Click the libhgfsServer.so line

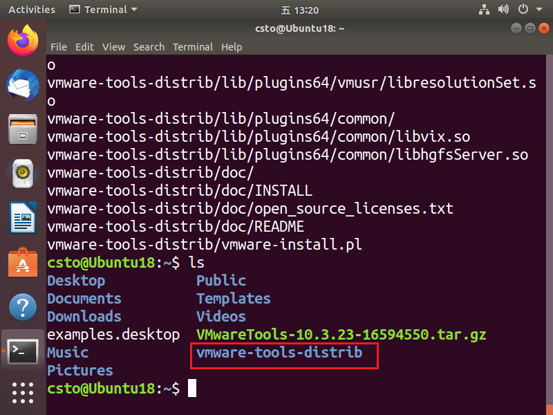click(x=288, y=154)
